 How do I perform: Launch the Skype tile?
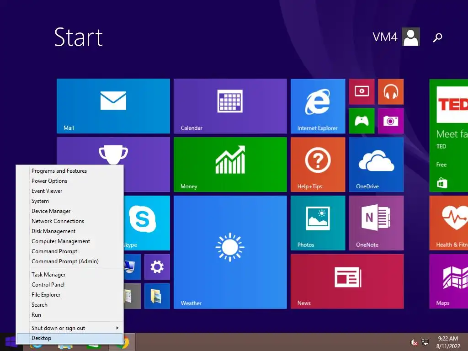click(x=147, y=223)
